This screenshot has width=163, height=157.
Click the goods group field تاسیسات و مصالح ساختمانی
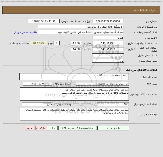click(x=102, y=84)
